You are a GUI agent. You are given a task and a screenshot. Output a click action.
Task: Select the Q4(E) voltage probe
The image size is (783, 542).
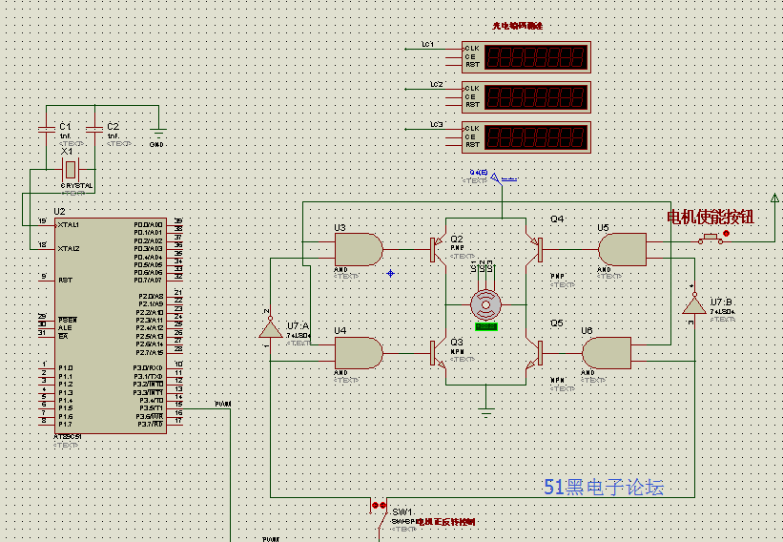pos(494,177)
